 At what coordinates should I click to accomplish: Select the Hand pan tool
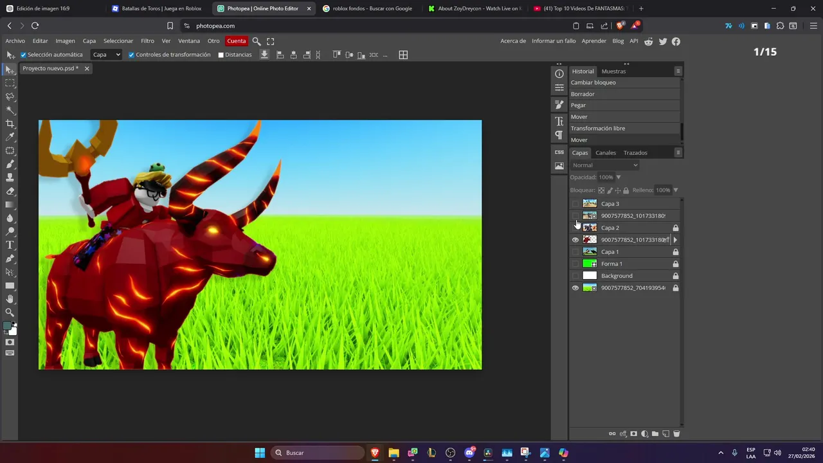click(10, 299)
